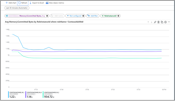Click Refresh in the toolbar
Screen dimensions: 175x101
[x=23, y=3]
